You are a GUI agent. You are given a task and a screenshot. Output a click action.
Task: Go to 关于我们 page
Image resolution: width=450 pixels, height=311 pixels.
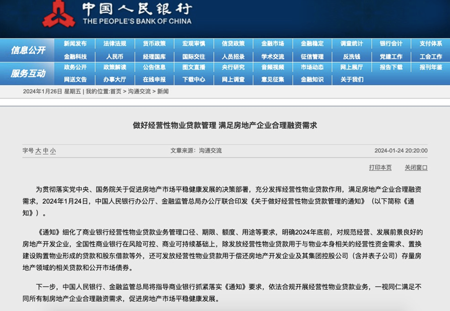(x=352, y=79)
